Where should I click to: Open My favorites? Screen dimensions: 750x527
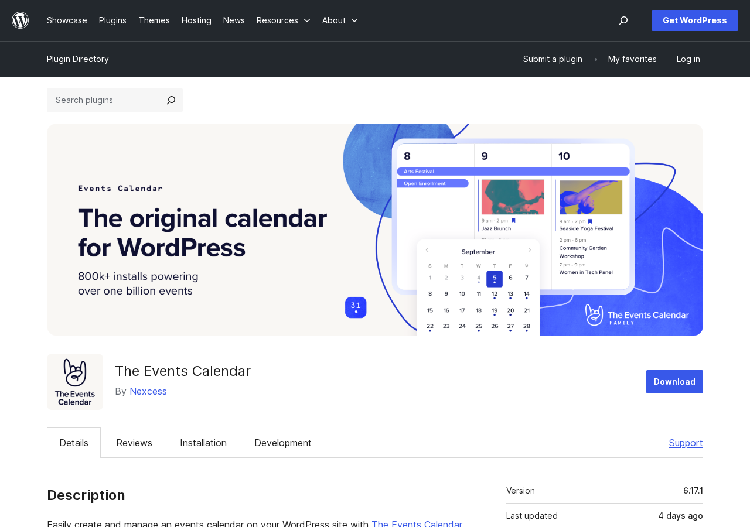[x=632, y=59]
